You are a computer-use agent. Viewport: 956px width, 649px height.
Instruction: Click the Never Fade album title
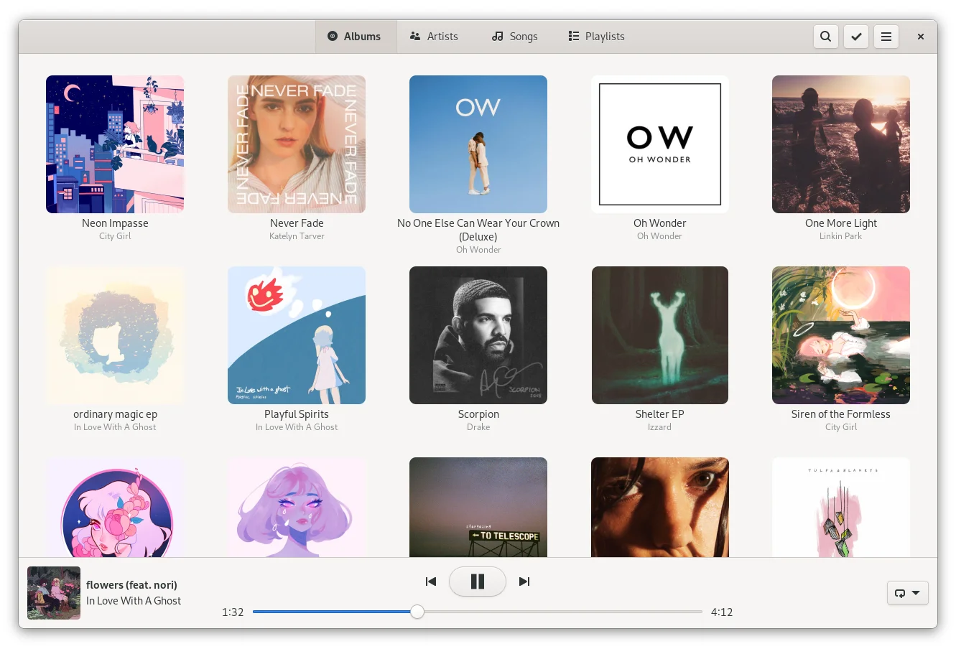pos(297,223)
